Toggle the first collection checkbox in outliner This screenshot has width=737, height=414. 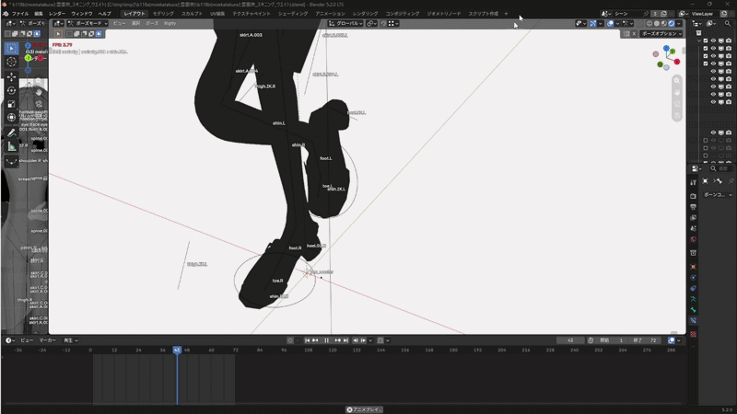(706, 40)
